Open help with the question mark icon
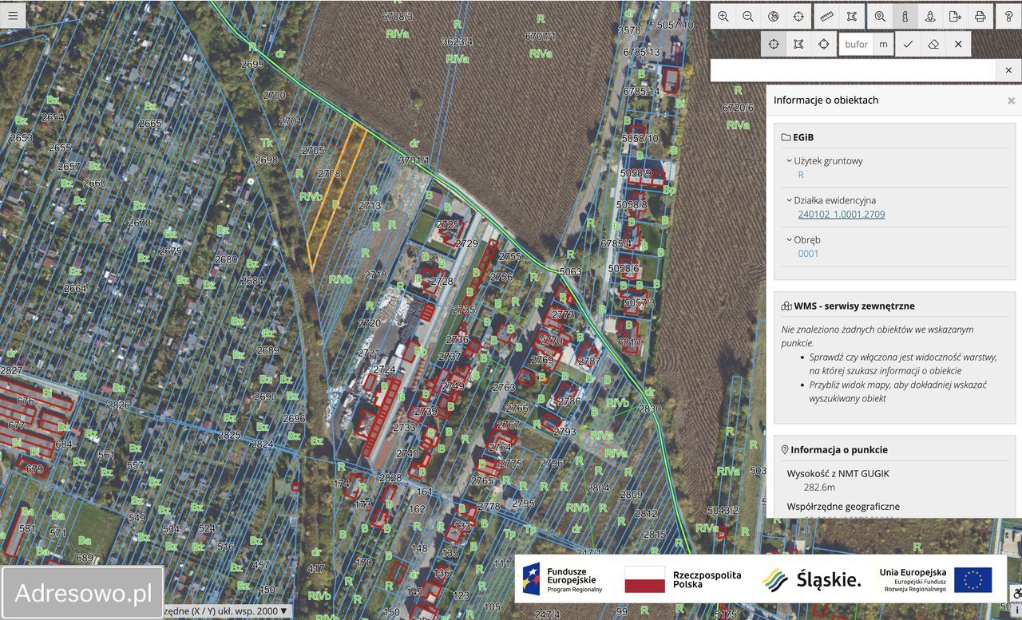The image size is (1022, 620). 1008,16
